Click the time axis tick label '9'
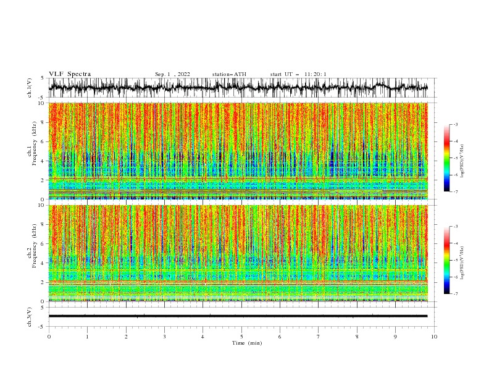Screen dimensions: 489x378 click(395, 337)
